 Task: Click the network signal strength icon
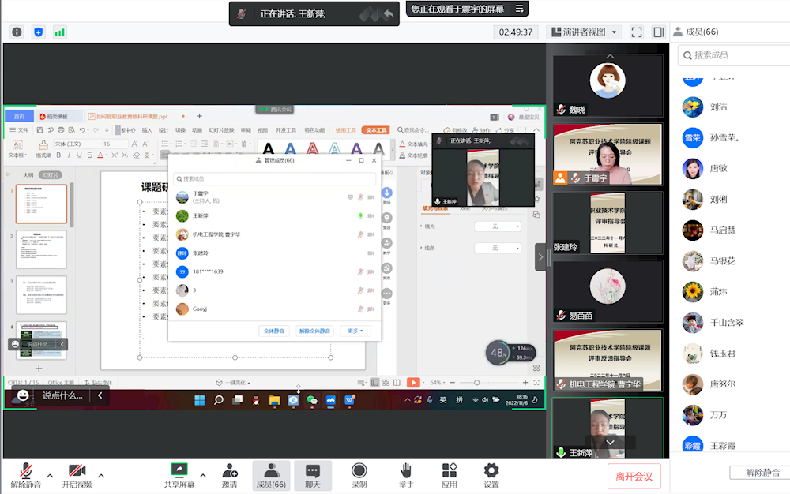pyautogui.click(x=59, y=32)
